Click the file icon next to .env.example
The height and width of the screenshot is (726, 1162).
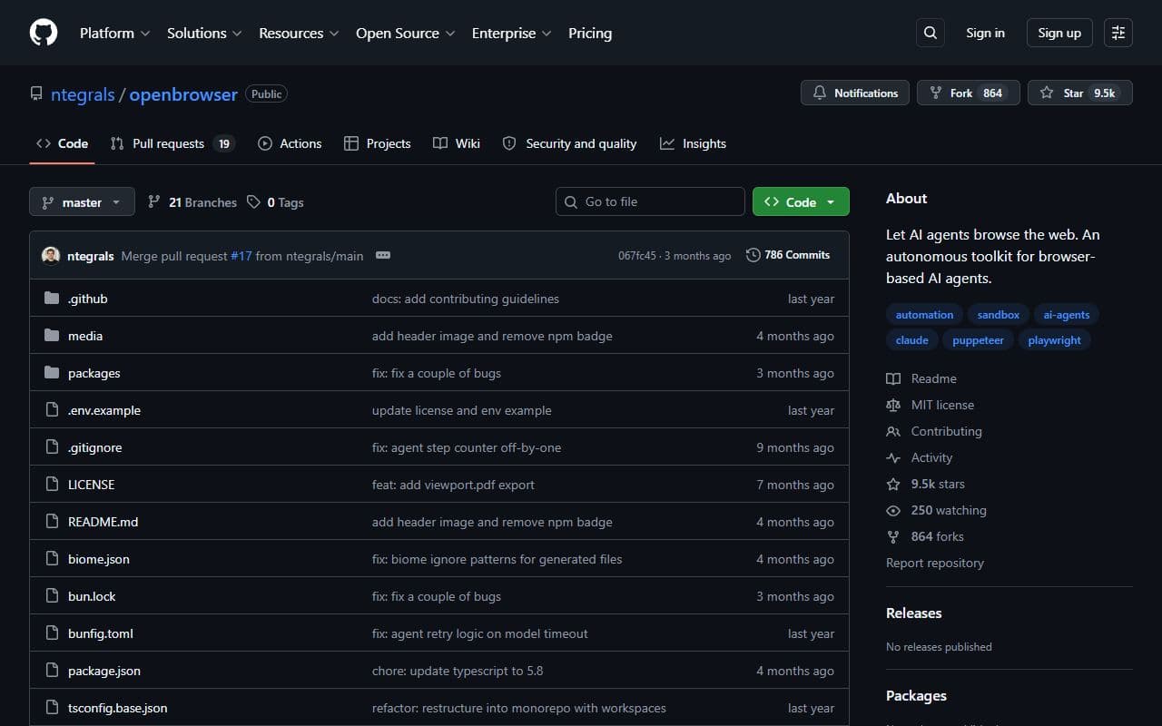tap(52, 410)
